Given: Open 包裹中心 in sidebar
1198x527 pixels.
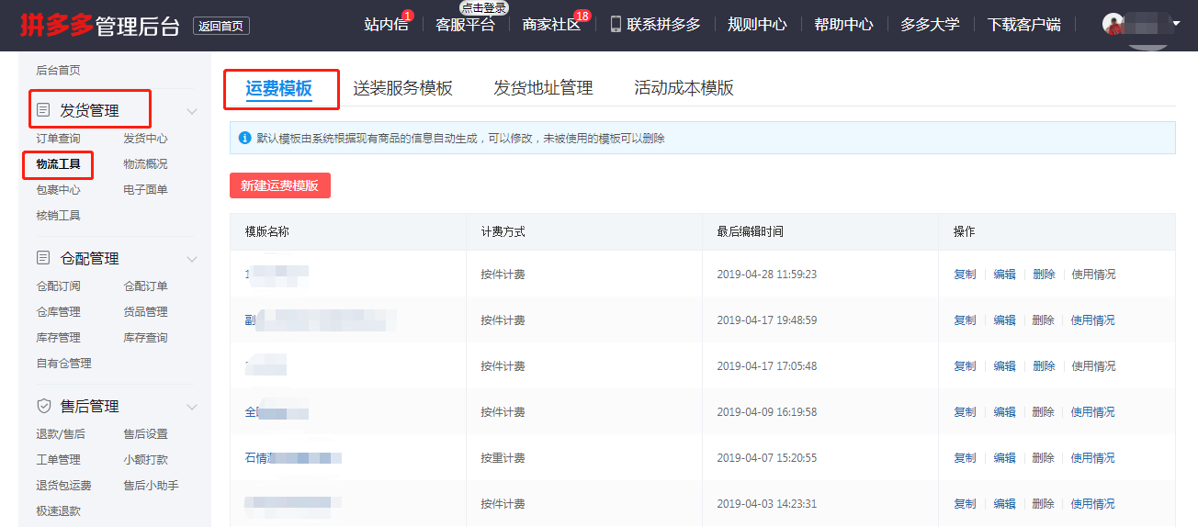Looking at the screenshot, I should pos(58,190).
